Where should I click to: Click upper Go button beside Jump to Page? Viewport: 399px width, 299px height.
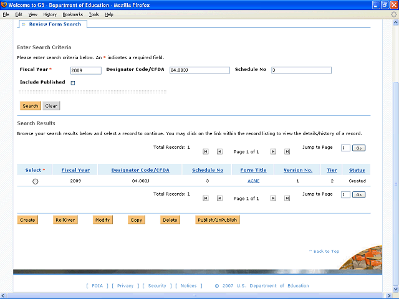[359, 148]
